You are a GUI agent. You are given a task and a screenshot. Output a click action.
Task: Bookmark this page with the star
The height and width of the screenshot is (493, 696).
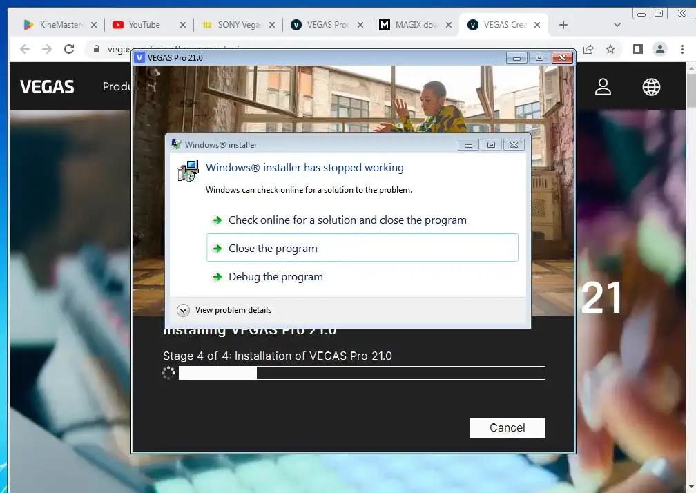[610, 49]
